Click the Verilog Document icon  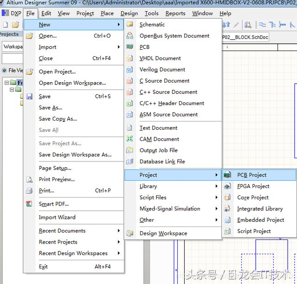click(130, 70)
